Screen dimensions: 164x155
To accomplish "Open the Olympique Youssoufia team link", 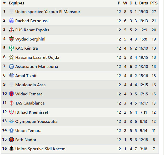I will (36, 121).
